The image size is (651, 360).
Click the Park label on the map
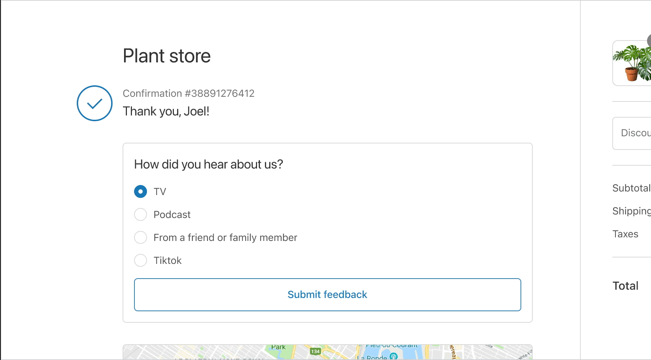[x=278, y=347]
